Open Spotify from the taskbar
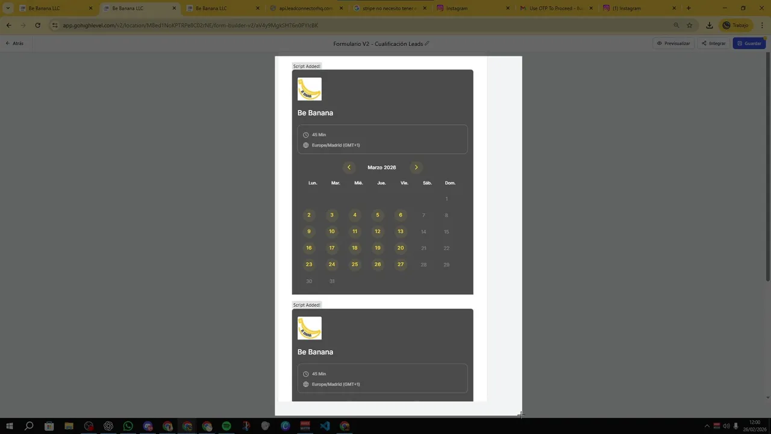Viewport: 771px width, 434px height. [x=226, y=426]
